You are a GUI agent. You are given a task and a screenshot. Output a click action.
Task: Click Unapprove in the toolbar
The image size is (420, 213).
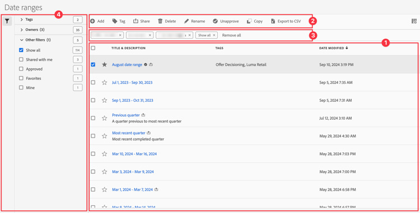pyautogui.click(x=226, y=21)
